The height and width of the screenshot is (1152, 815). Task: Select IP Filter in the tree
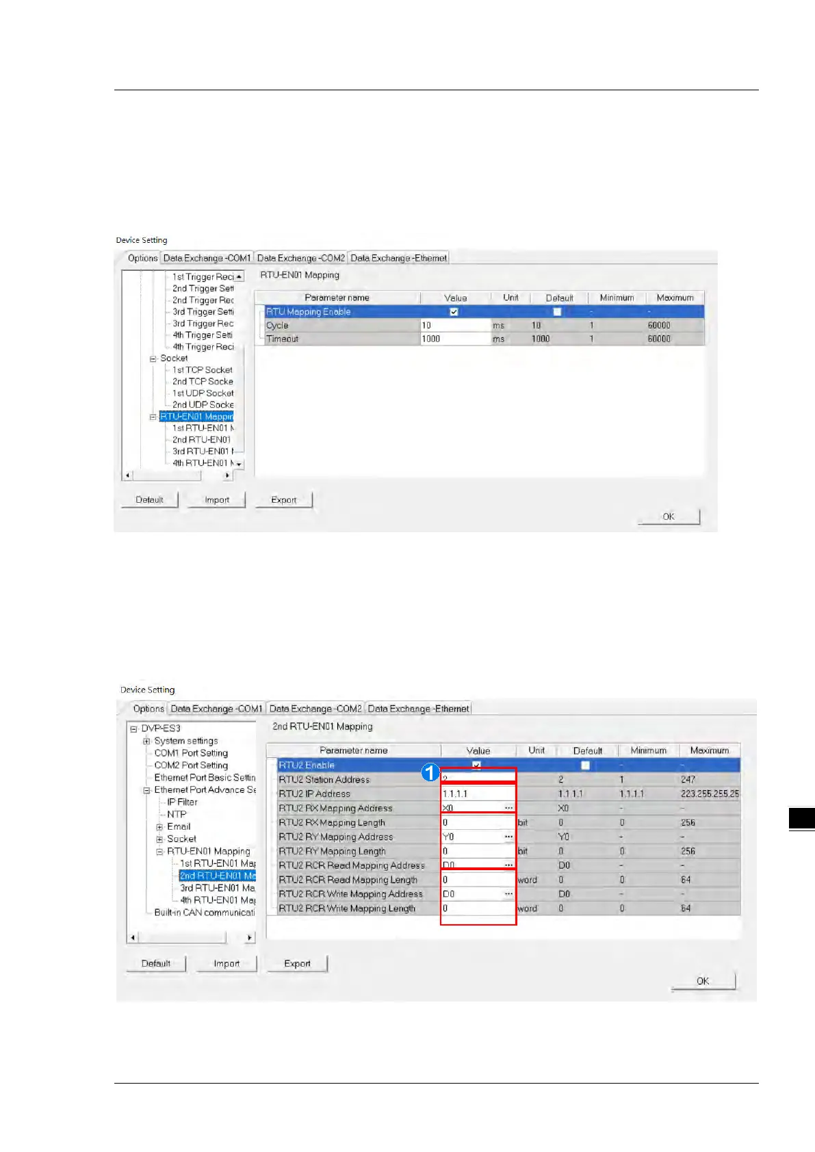pos(182,802)
